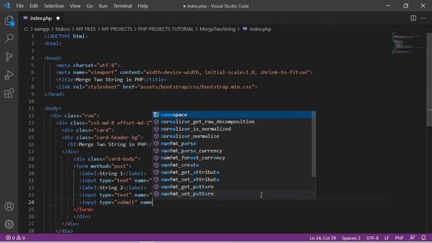
Task: Choose numfmt_create suggestion
Action: pos(234,165)
